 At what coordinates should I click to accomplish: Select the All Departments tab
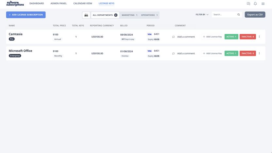click(105, 15)
